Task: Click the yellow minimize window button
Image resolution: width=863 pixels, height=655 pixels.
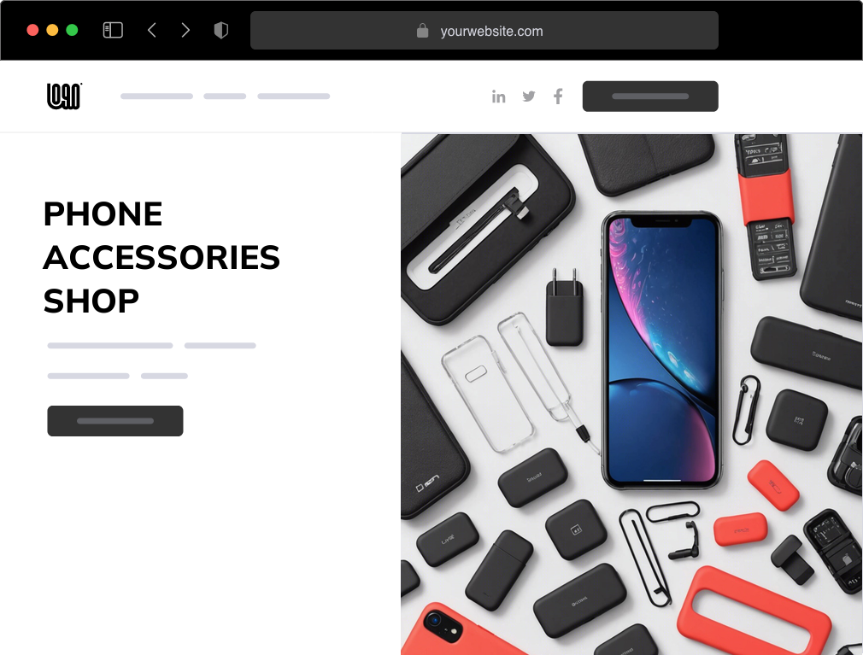Action: click(x=52, y=30)
